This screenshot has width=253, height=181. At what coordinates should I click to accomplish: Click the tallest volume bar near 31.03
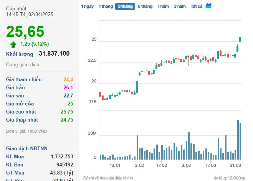pyautogui.click(x=238, y=140)
